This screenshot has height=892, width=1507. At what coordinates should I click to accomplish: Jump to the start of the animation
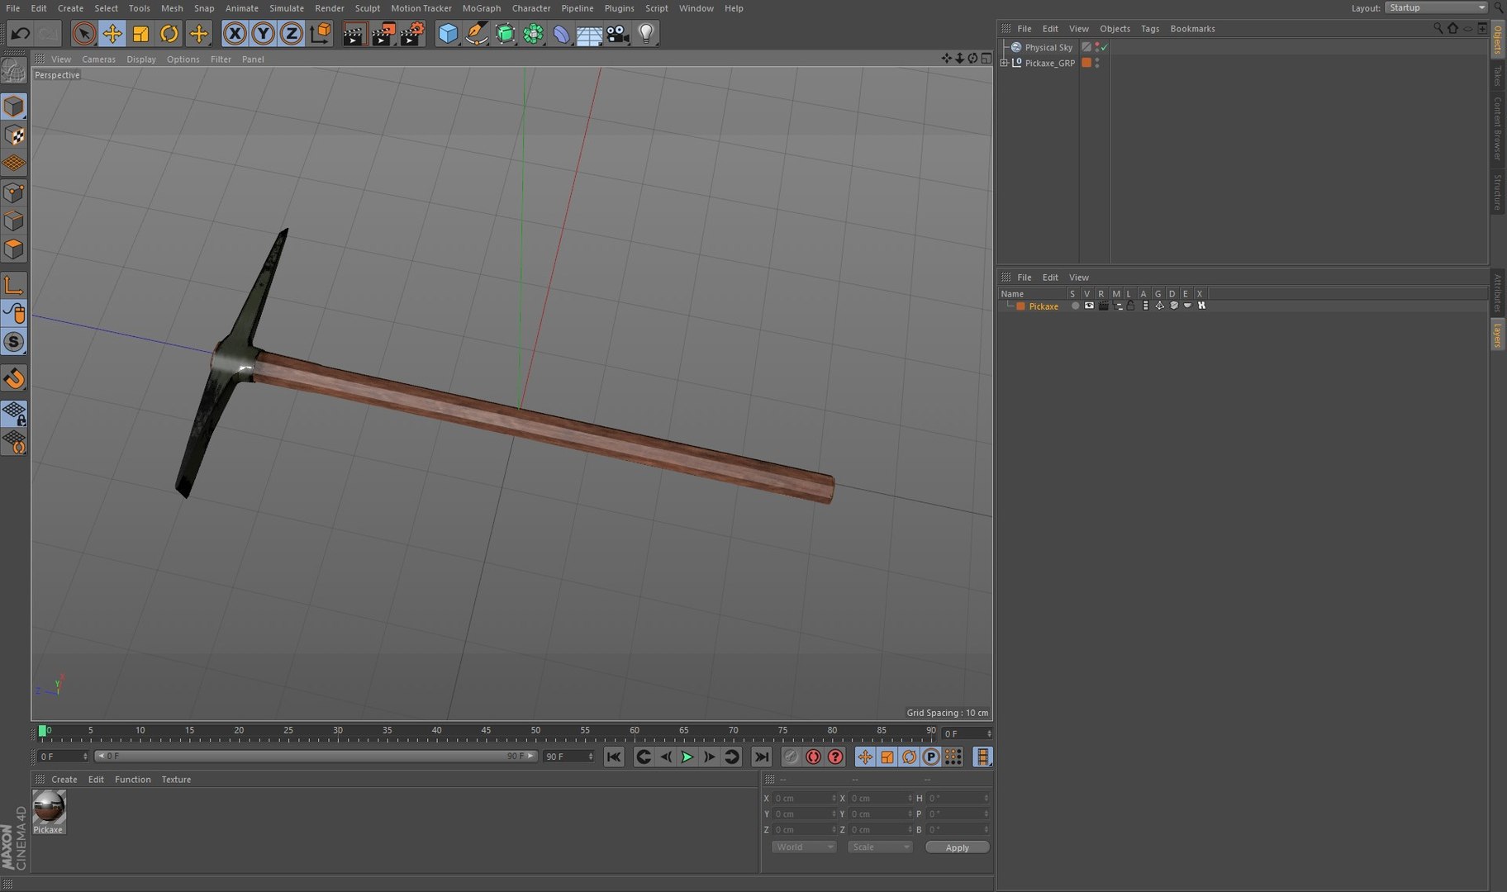tap(614, 757)
